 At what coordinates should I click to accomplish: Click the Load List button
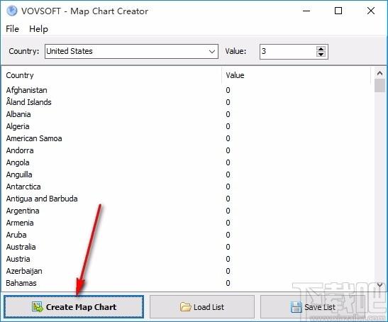point(202,306)
